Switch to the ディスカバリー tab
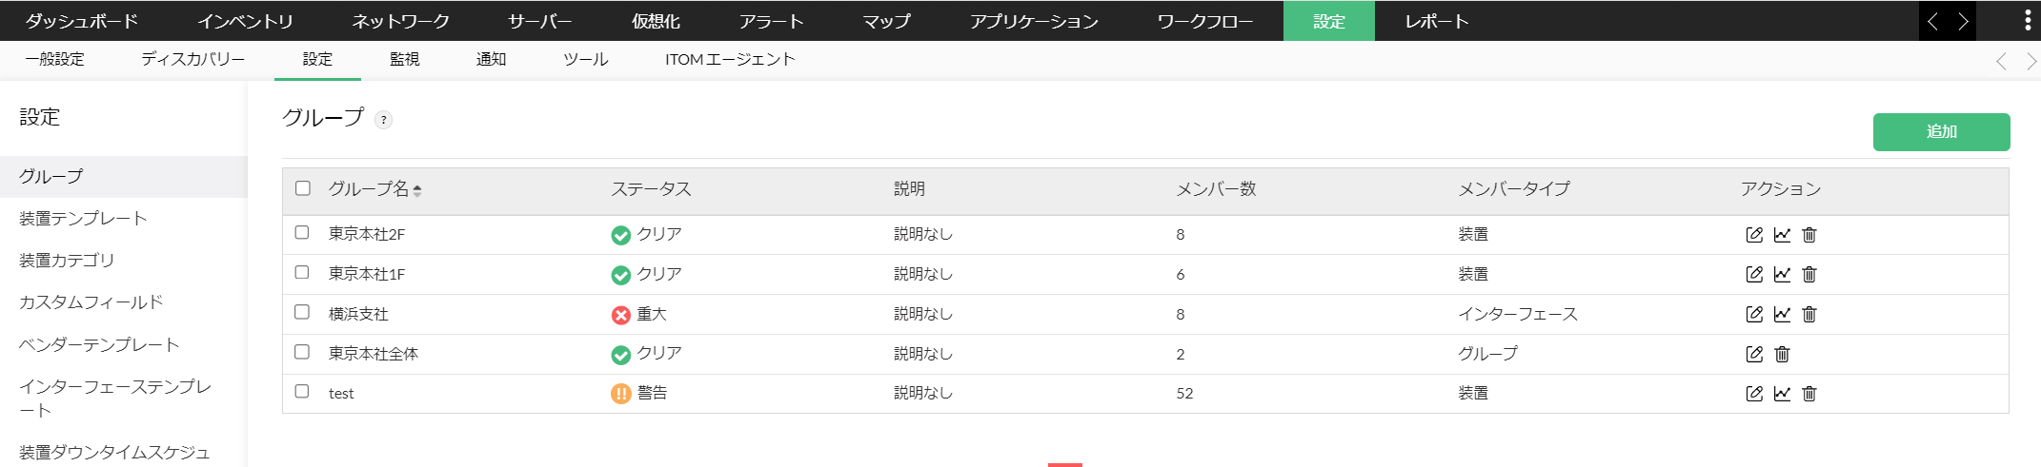The height and width of the screenshot is (467, 2041). click(x=192, y=59)
